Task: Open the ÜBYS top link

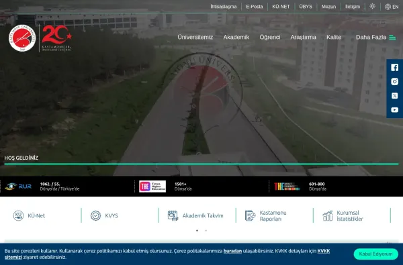Action: tap(306, 7)
